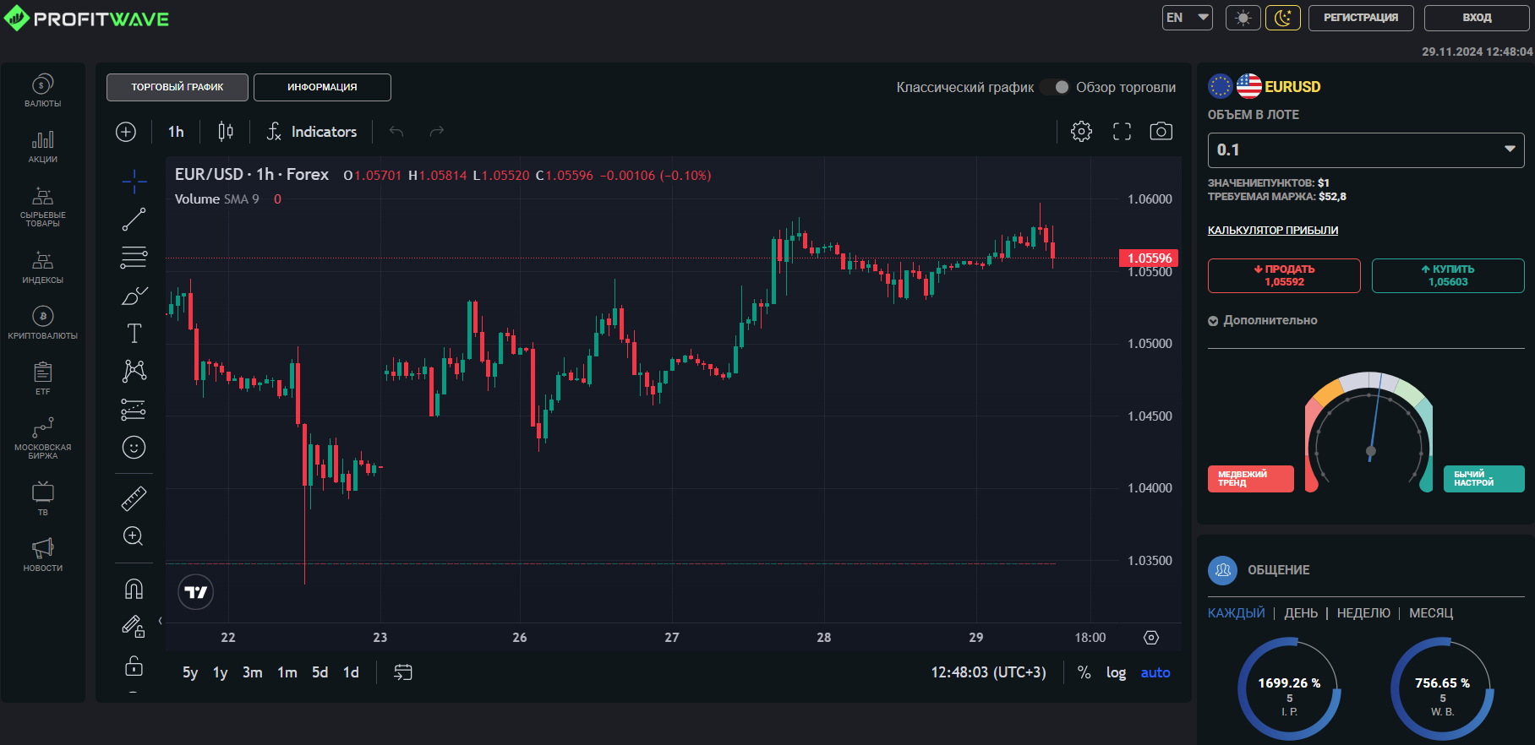Switch to the Информация tab
Viewport: 1535px width, 745px height.
point(322,87)
